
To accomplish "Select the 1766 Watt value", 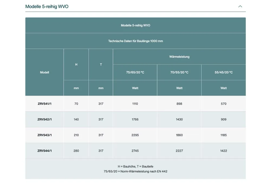I will coord(135,119).
